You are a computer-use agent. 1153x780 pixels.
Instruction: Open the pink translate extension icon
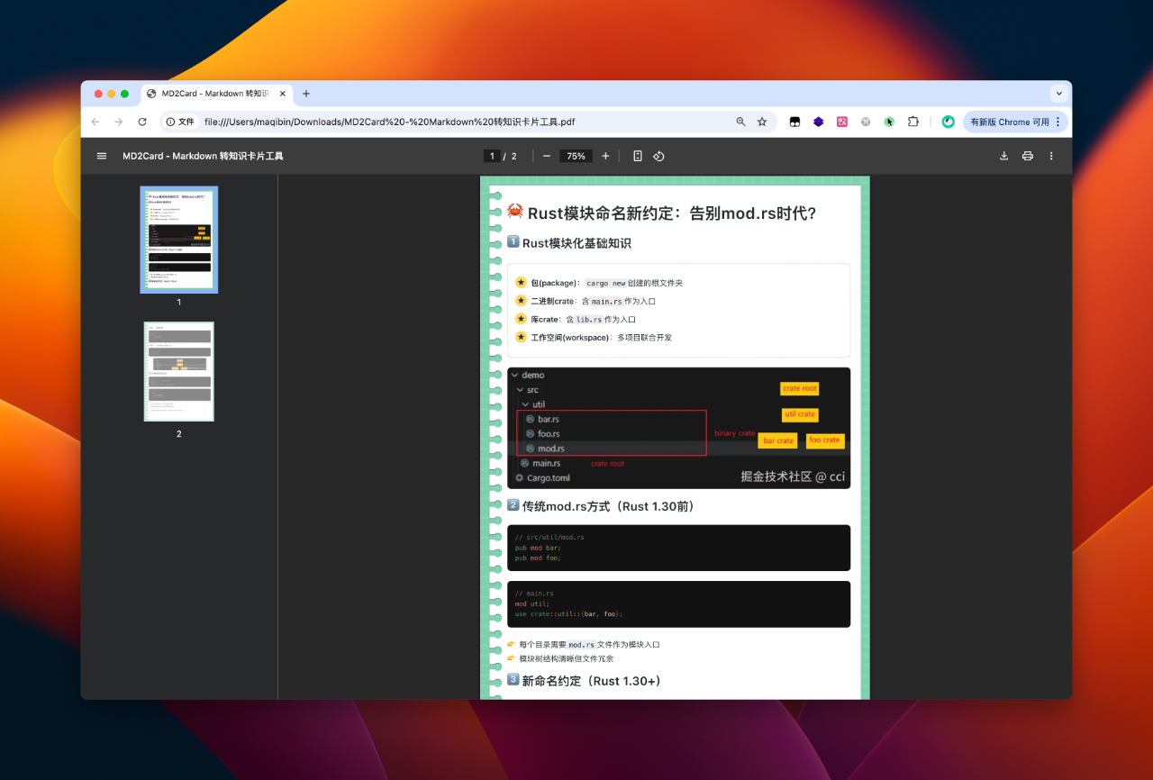(842, 122)
